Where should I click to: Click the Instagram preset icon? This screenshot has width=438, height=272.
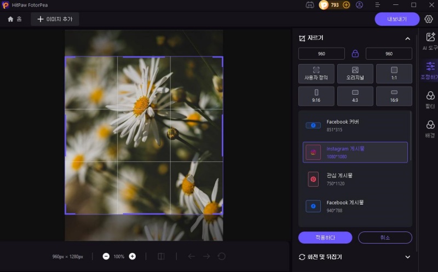click(x=313, y=152)
